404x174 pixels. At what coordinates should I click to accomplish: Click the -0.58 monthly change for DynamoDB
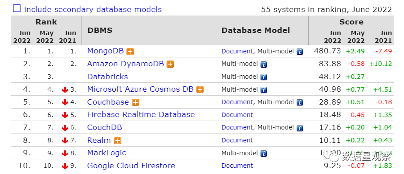point(356,64)
